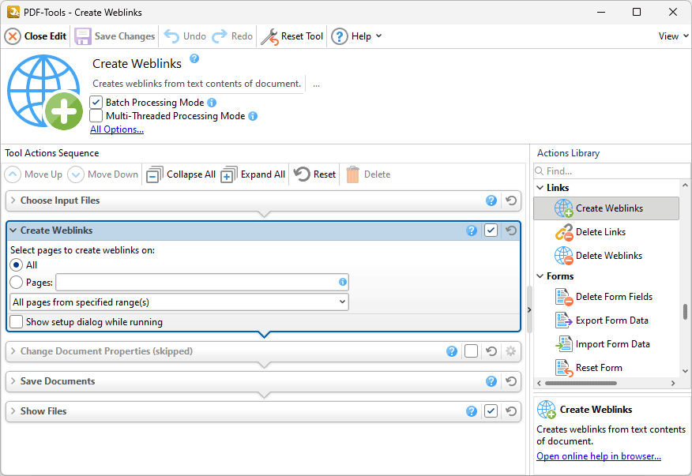The height and width of the screenshot is (476, 692).
Task: Open help for Show Files step
Action: tap(472, 411)
